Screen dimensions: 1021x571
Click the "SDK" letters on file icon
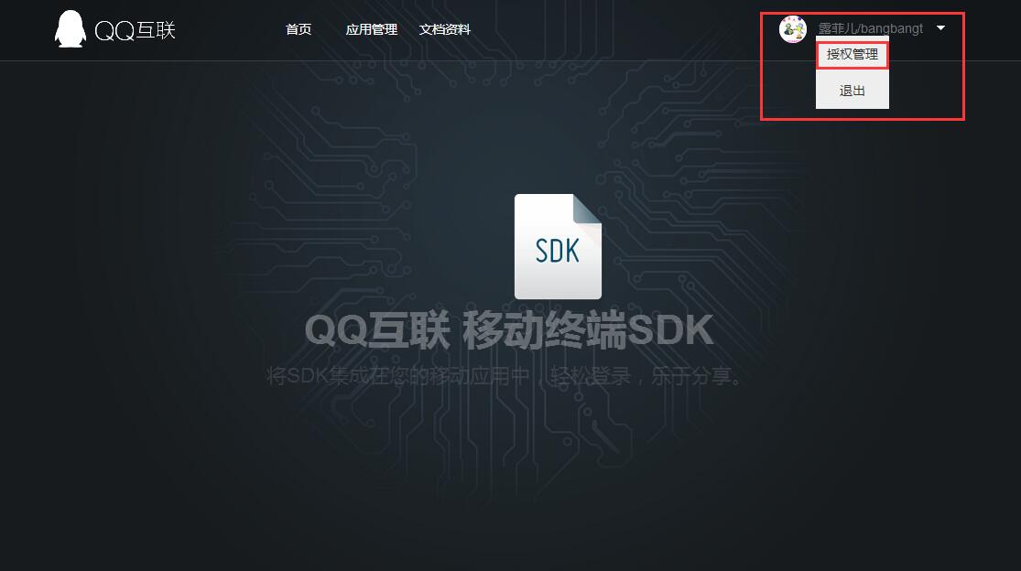[x=558, y=251]
